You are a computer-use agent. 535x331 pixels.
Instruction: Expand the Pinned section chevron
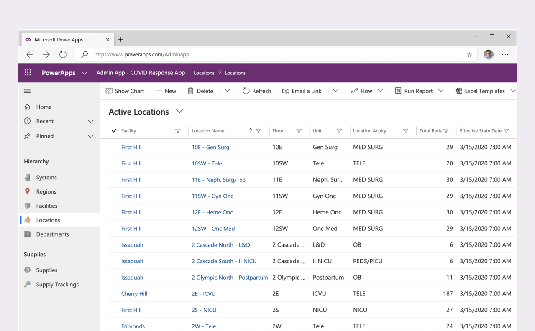[x=90, y=136]
